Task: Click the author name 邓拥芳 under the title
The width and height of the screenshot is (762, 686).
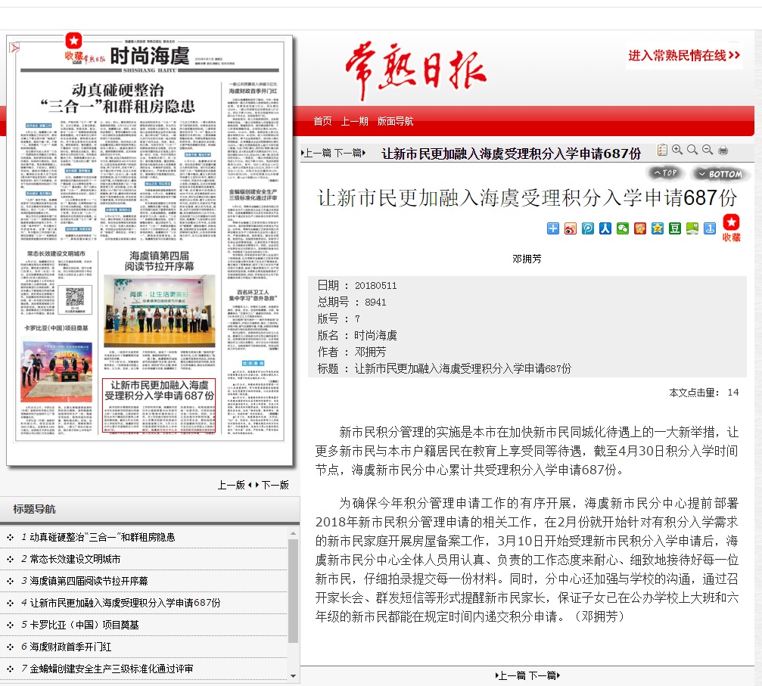Action: pyautogui.click(x=527, y=259)
